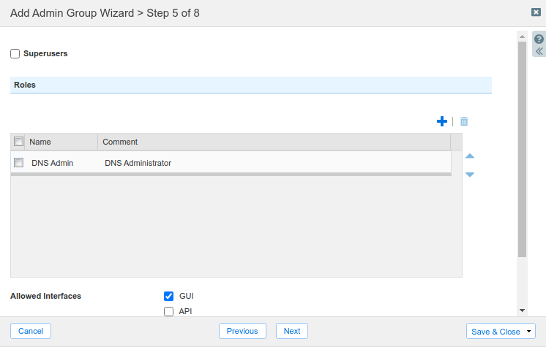Enable the API allowed interface
The height and width of the screenshot is (347, 546).
168,311
